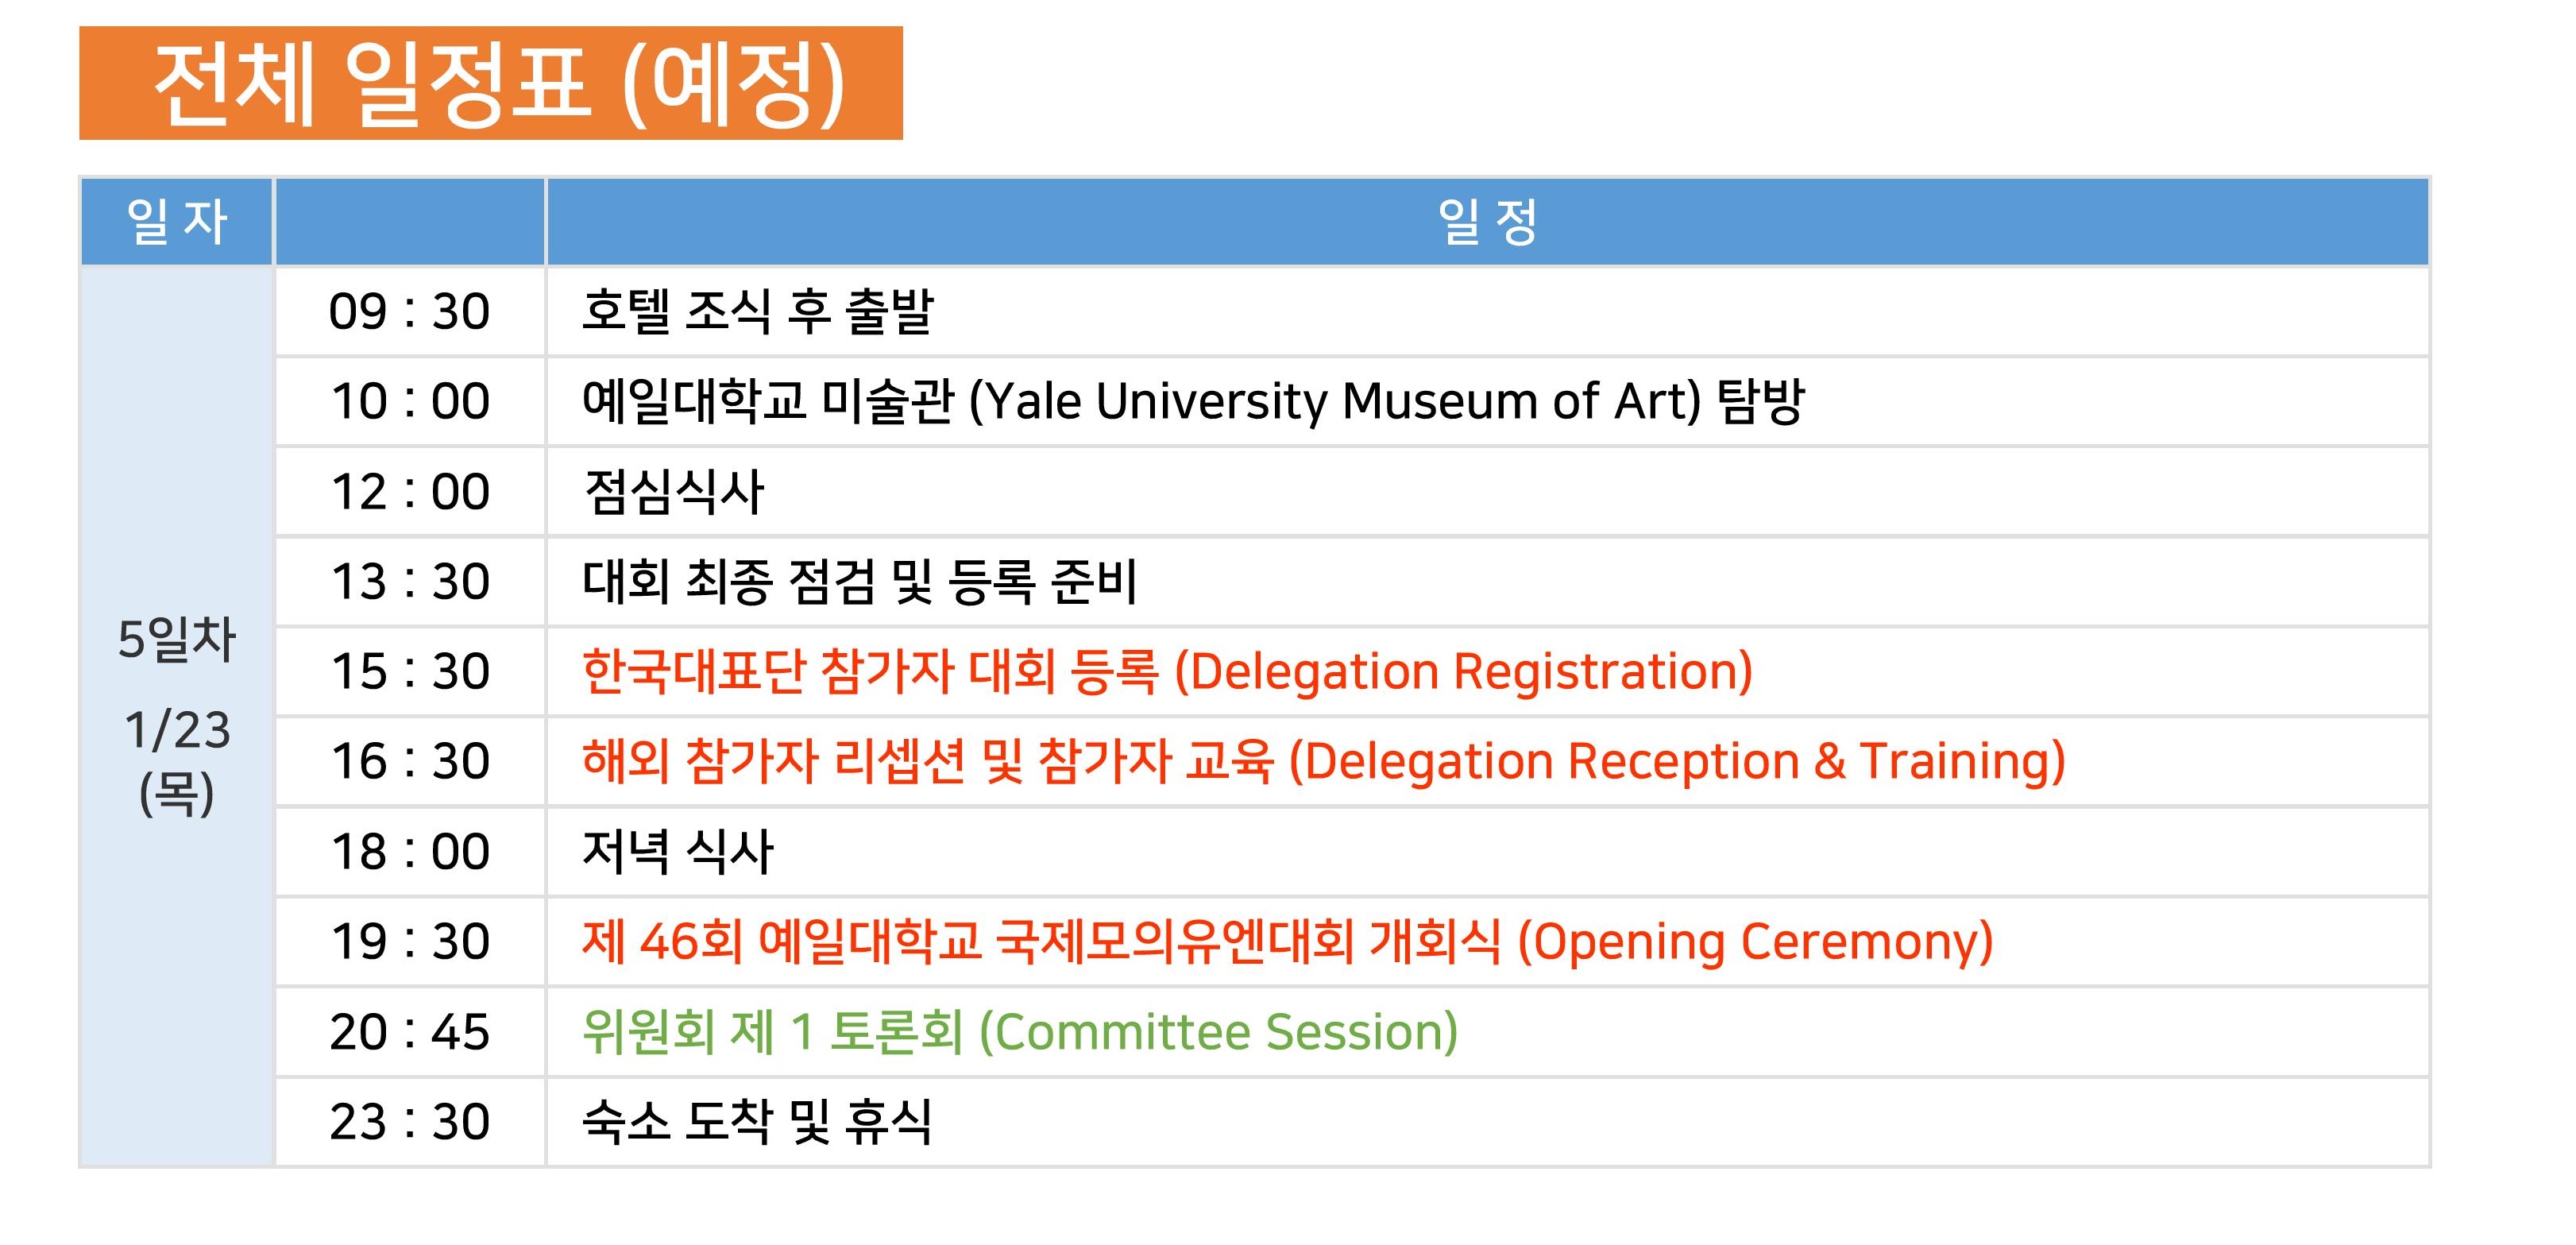This screenshot has height=1245, width=2576.
Task: Select the 16 : 30 time cell
Action: point(410,761)
